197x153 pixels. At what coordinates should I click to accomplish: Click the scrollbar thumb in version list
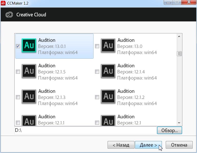click(179, 54)
